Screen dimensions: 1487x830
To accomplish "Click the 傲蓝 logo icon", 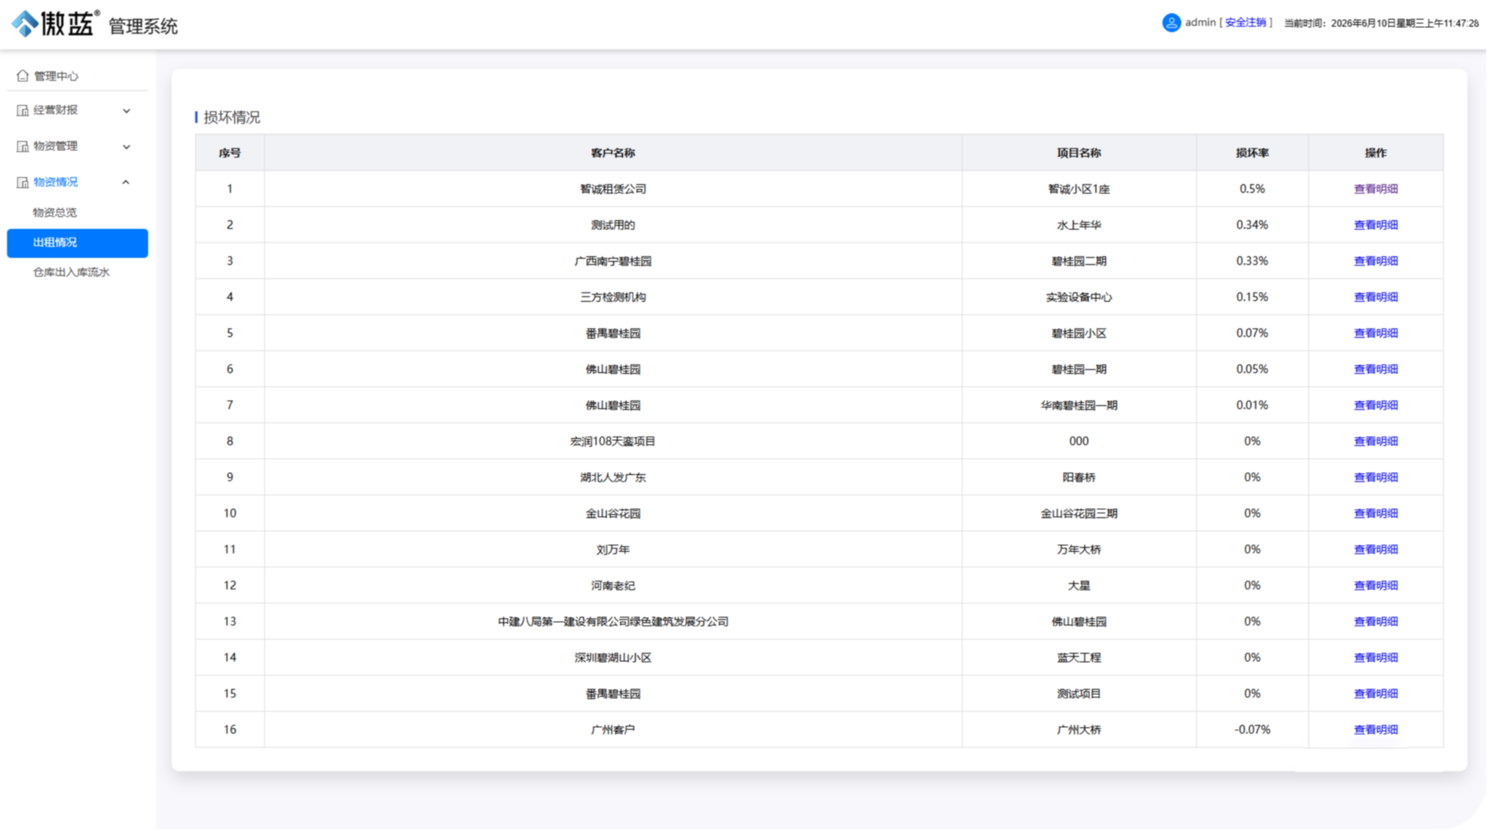I will click(x=24, y=24).
